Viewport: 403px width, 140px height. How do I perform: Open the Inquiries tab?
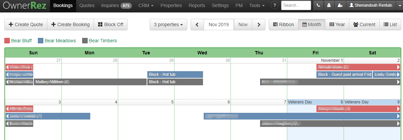pyautogui.click(x=116, y=5)
